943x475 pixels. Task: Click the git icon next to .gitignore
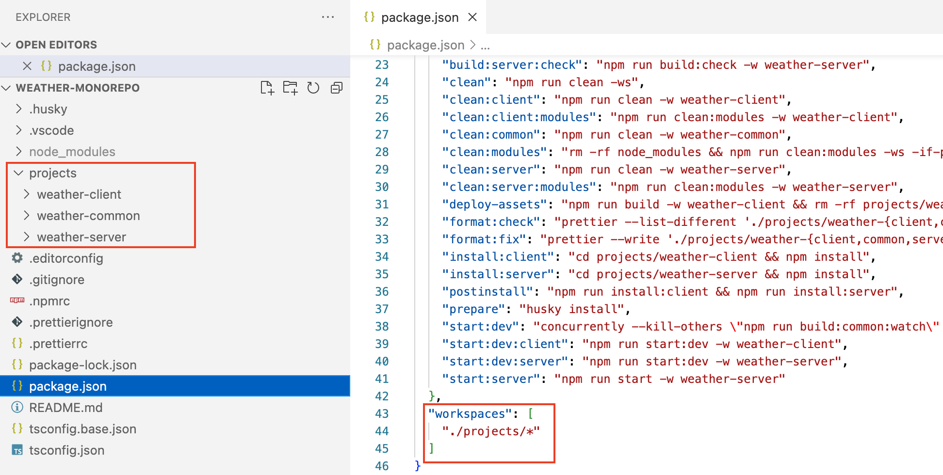(17, 279)
